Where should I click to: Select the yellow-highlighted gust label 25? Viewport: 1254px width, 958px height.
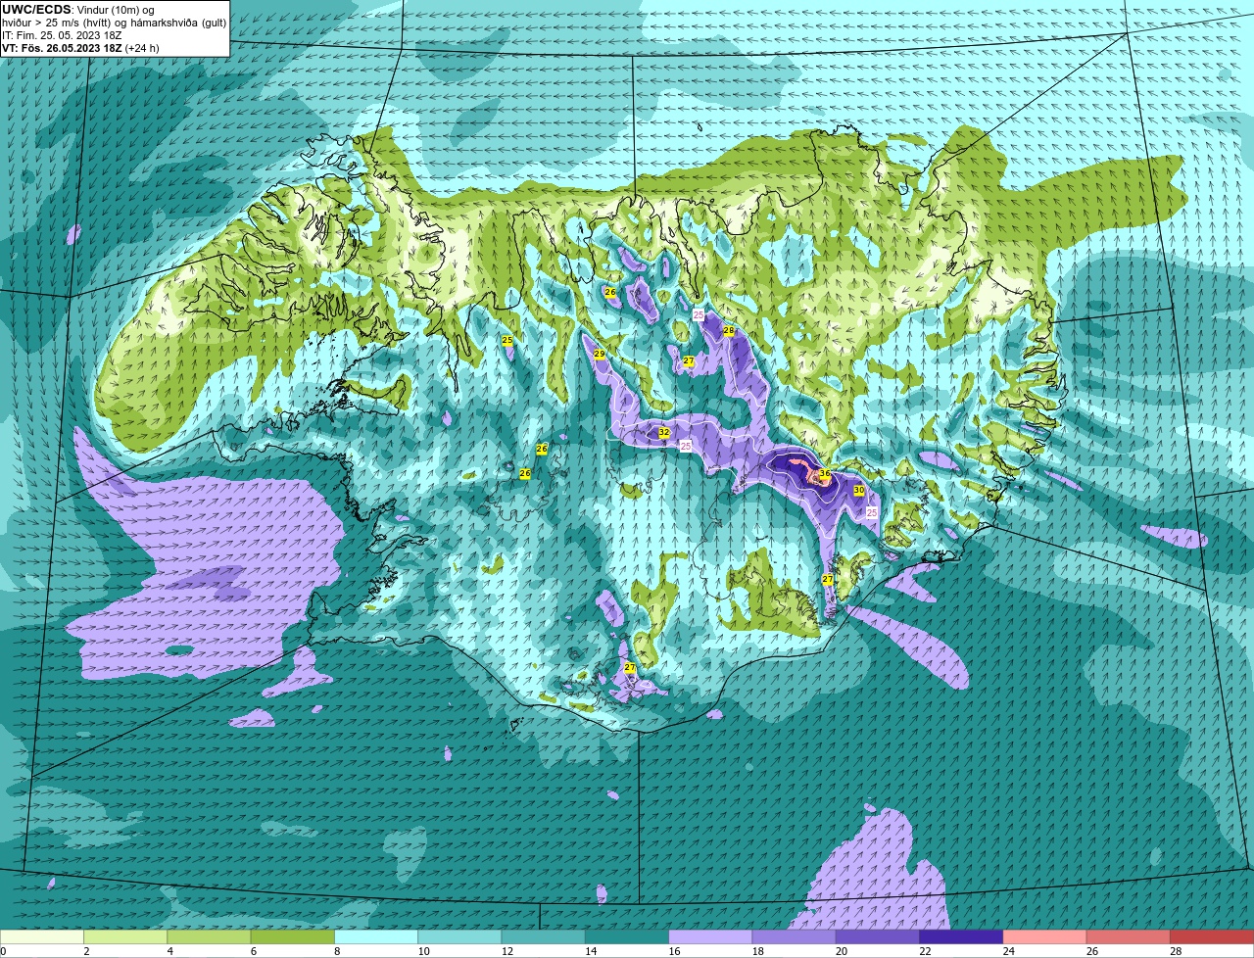click(x=507, y=340)
